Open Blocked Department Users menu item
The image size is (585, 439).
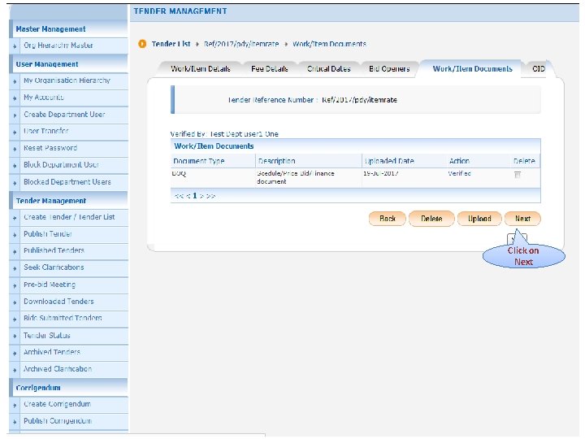[67, 182]
